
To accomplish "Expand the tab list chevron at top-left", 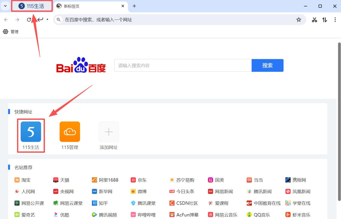I will [5, 6].
